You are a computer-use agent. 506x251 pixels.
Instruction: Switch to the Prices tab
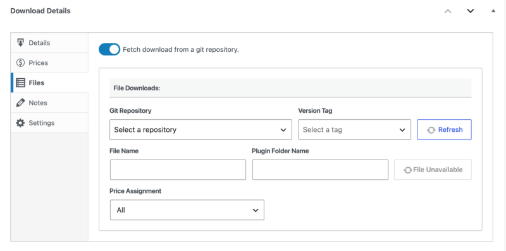click(x=49, y=63)
